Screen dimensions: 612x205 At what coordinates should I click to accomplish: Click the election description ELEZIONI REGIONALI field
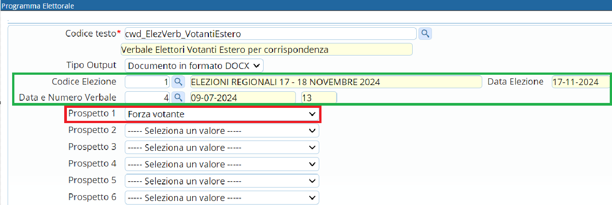click(x=335, y=82)
